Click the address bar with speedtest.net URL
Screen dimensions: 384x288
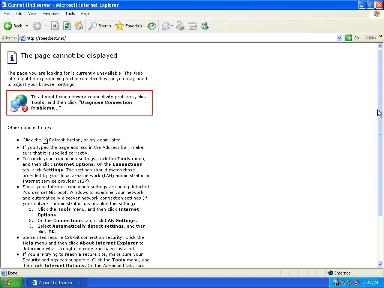pyautogui.click(x=181, y=38)
